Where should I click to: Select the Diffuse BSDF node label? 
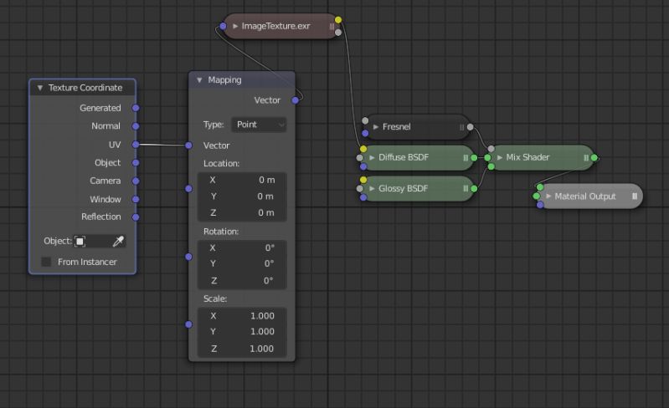click(404, 157)
